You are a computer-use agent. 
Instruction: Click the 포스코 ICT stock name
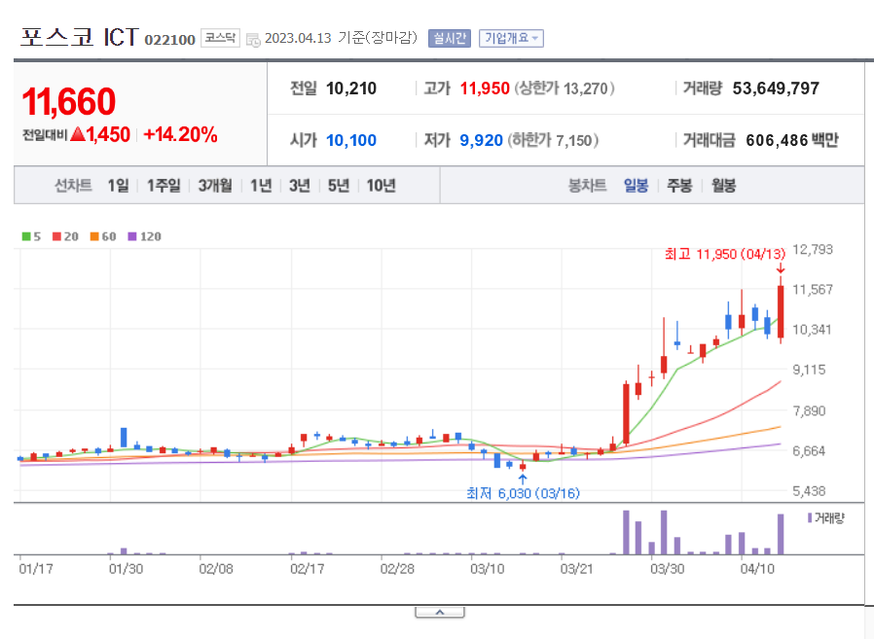coord(79,37)
